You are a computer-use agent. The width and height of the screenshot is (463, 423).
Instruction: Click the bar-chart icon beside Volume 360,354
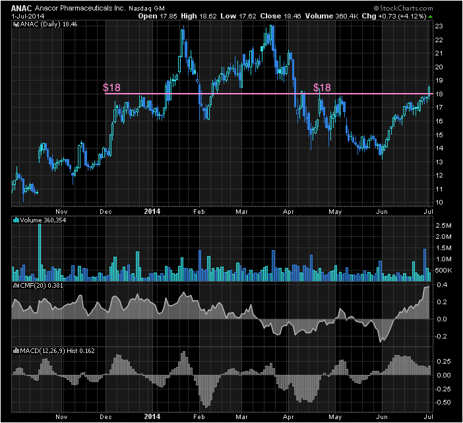16,220
